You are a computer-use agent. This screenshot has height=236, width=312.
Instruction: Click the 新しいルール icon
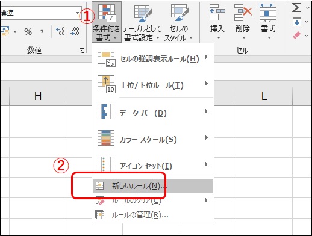[x=99, y=186]
